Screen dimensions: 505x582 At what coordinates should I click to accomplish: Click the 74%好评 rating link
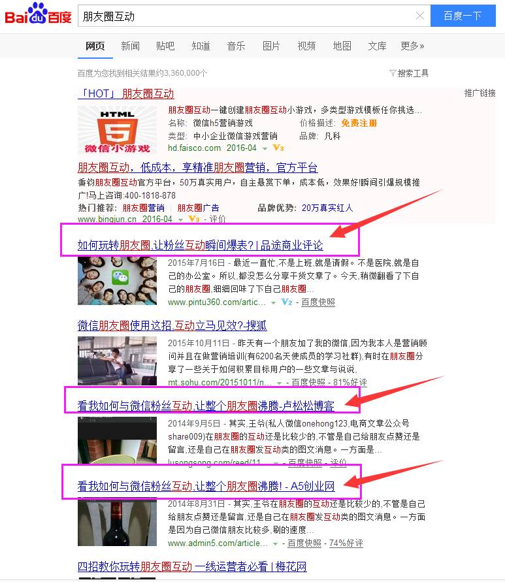pyautogui.click(x=346, y=543)
